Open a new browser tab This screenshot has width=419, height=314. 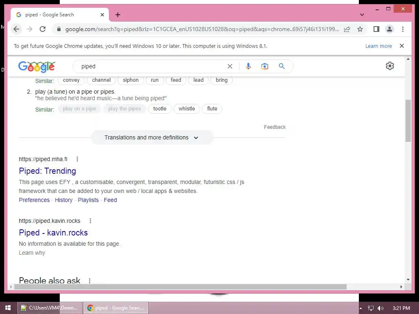pos(118,15)
